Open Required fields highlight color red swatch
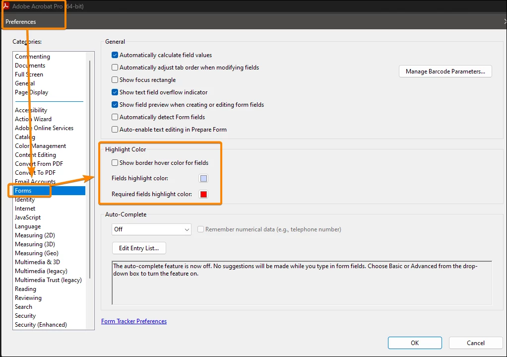The height and width of the screenshot is (357, 507). tap(203, 194)
